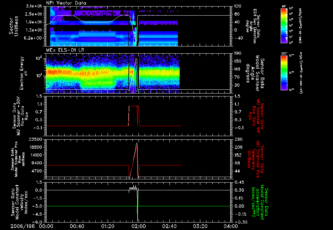The image size is (333, 230).
Task: Click the '152' telemetry tick label
Action: click(x=238, y=155)
